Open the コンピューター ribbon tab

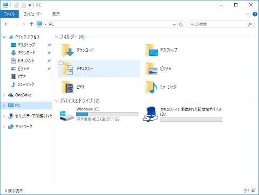[33, 14]
